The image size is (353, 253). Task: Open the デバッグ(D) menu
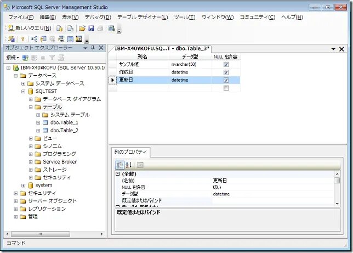[98, 18]
